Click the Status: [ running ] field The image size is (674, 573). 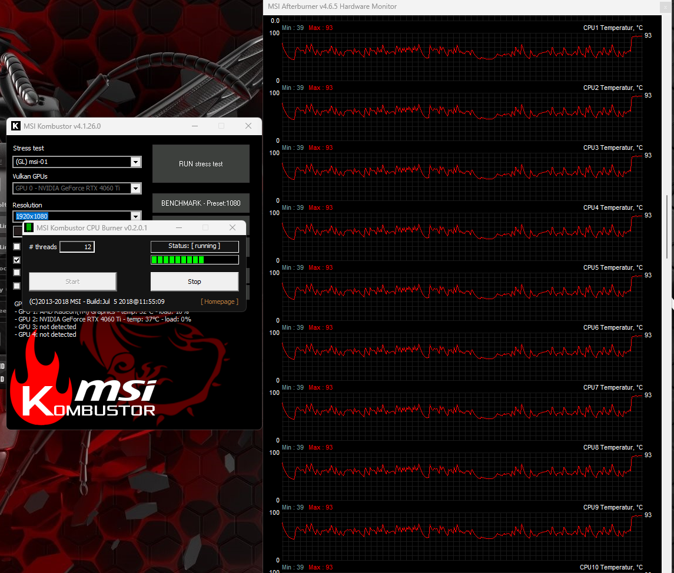click(x=195, y=246)
